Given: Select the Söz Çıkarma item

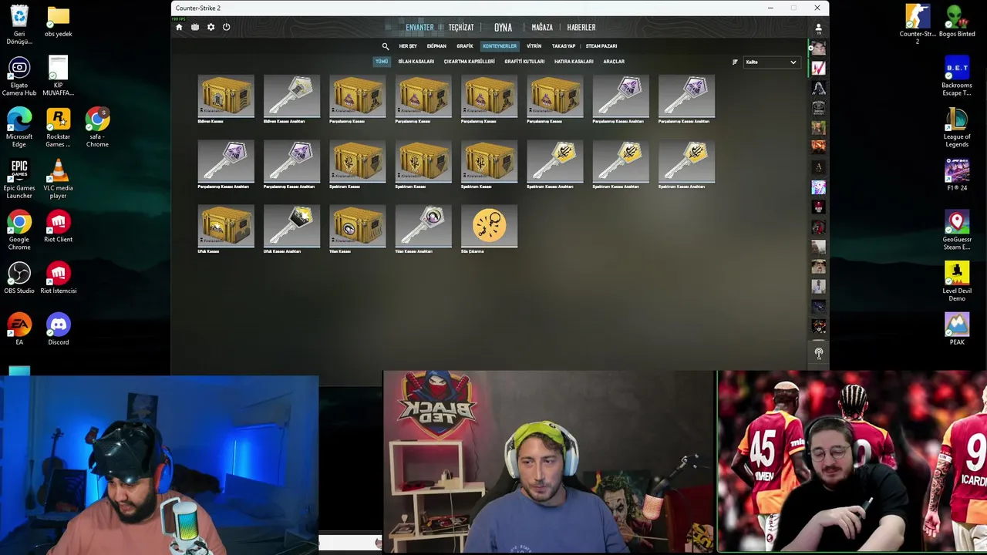Looking at the screenshot, I should click(490, 229).
